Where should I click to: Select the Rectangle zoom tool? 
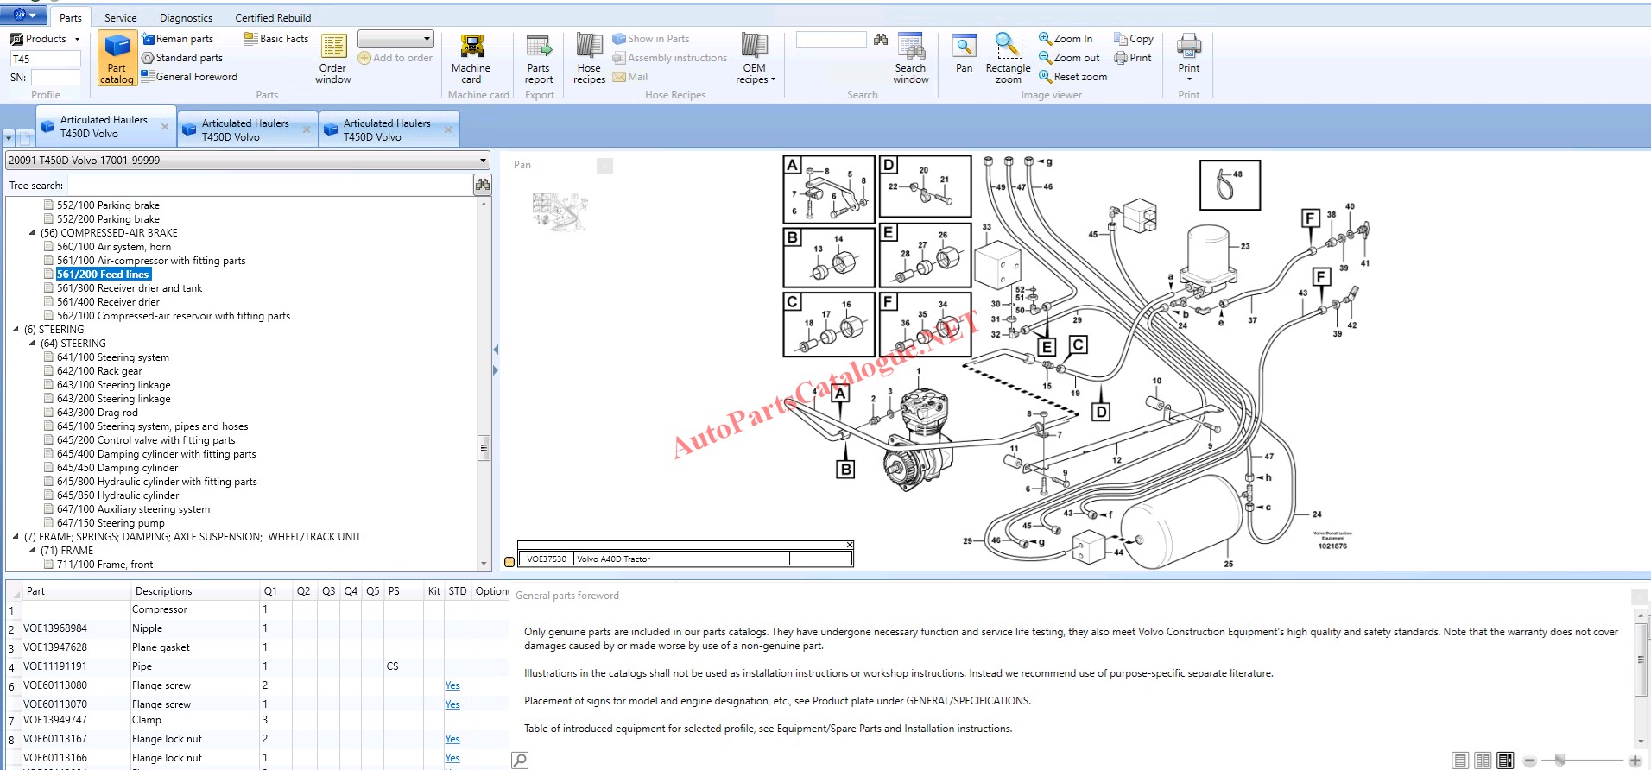(x=1008, y=59)
